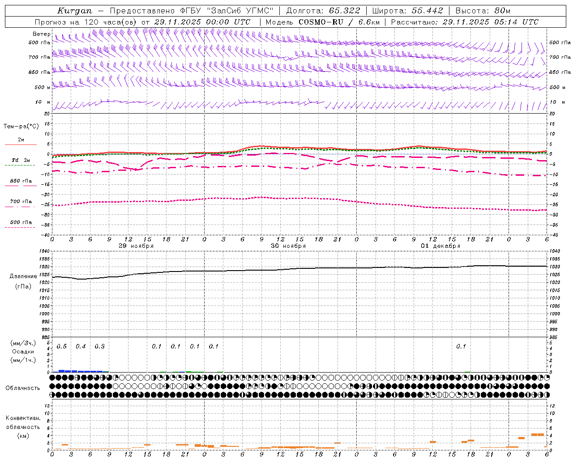
Task: Click the "(мм/3ч.)" precipitation unit label
Action: point(23,343)
